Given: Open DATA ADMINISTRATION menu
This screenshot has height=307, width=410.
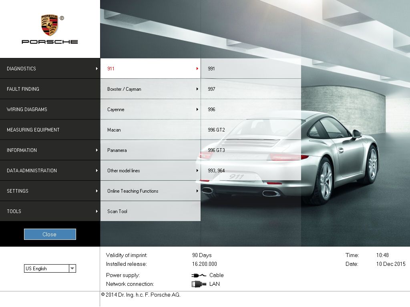Looking at the screenshot, I should coord(50,170).
